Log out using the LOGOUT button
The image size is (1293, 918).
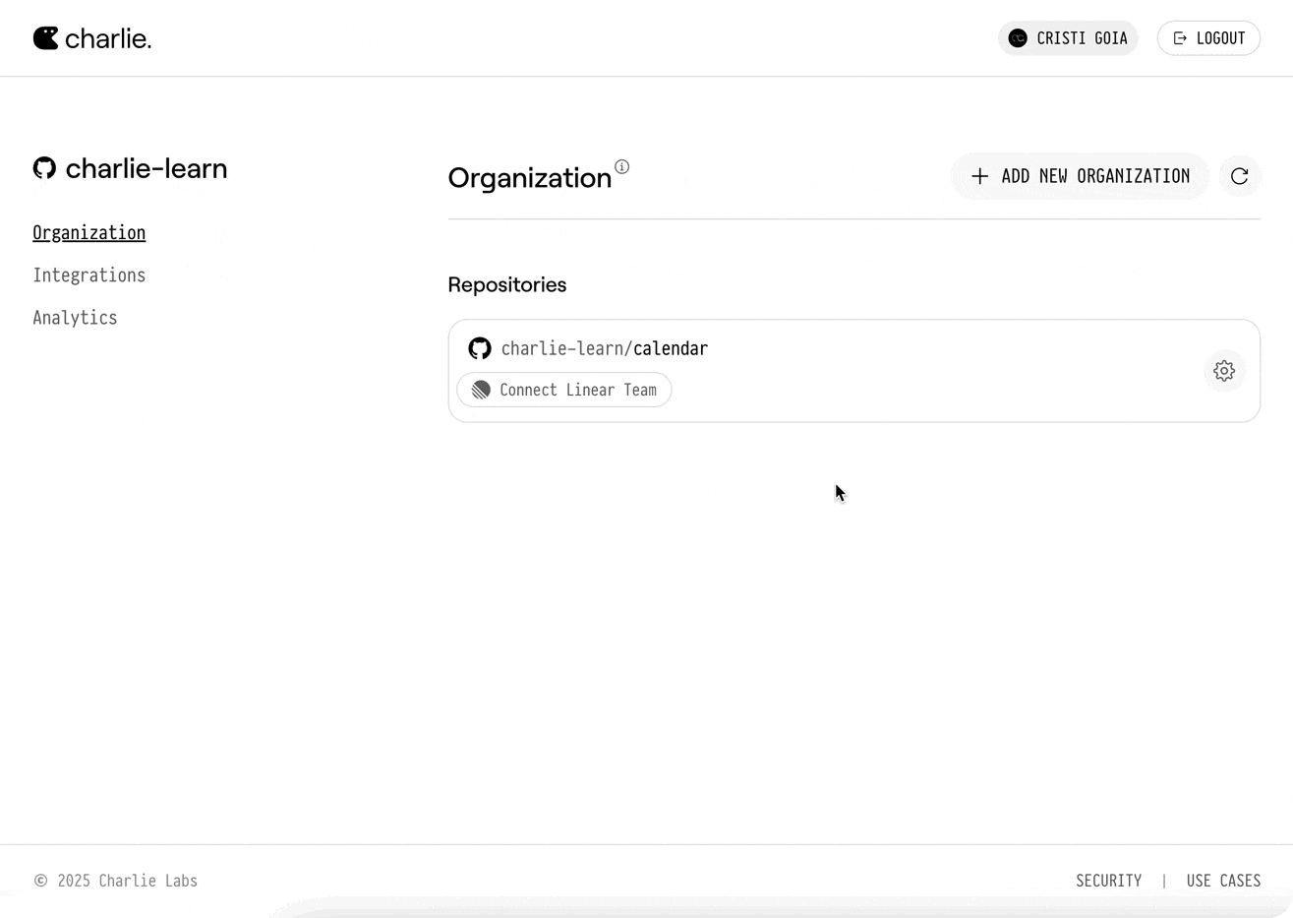click(1208, 38)
